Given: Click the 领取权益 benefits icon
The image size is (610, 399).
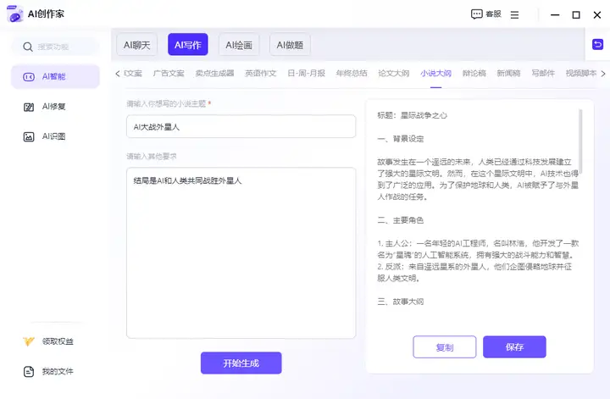Looking at the screenshot, I should tap(29, 341).
